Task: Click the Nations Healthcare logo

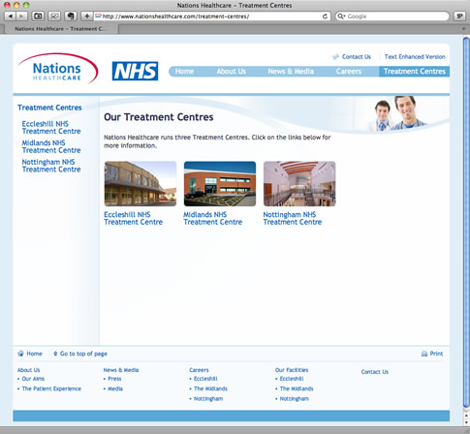Action: [58, 69]
